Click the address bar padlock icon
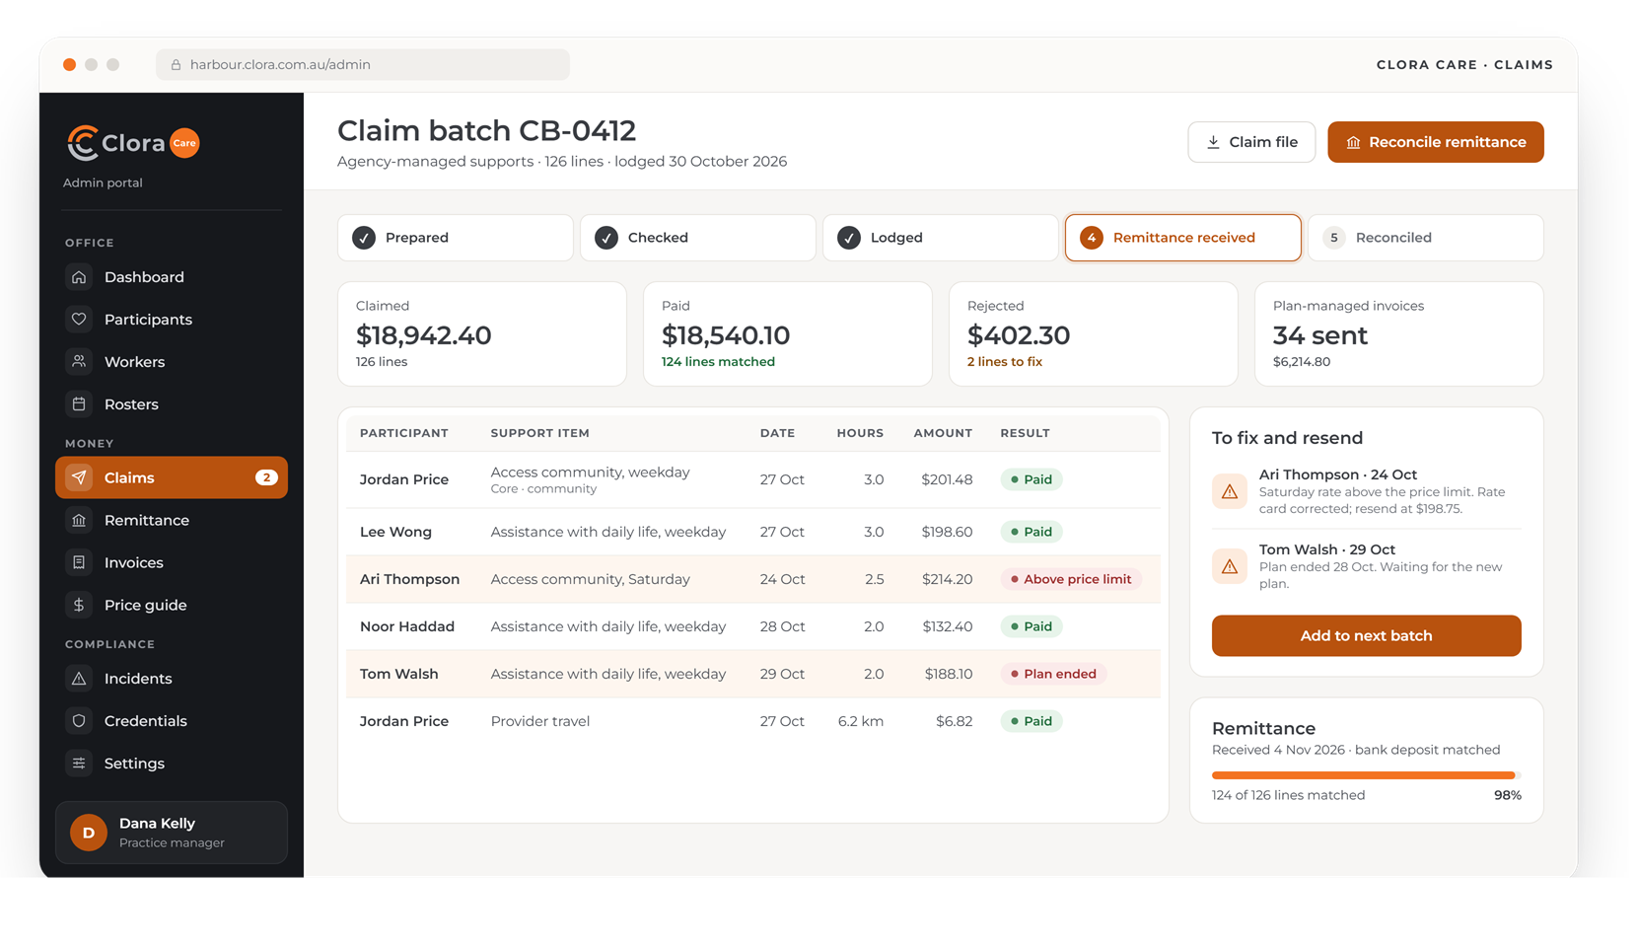Image resolution: width=1637 pixels, height=947 pixels. tap(176, 65)
